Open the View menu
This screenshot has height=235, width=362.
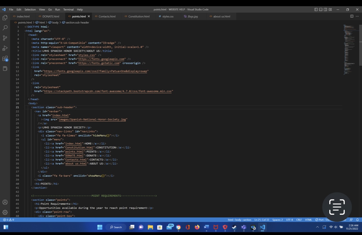point(42,9)
